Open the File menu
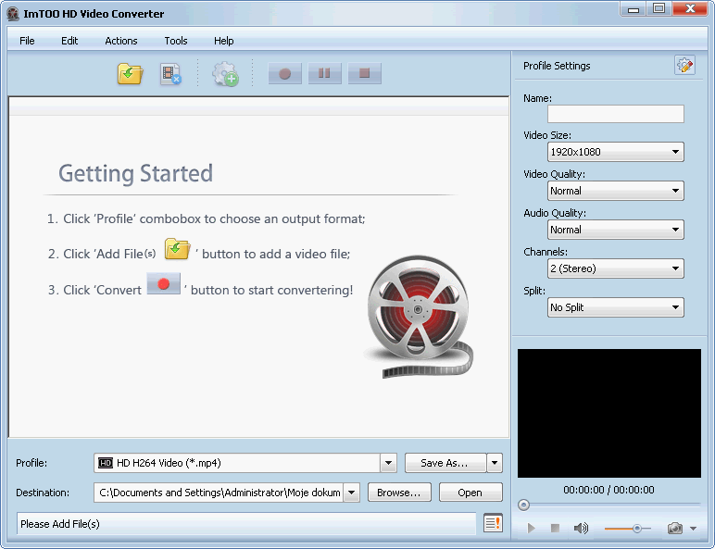Image resolution: width=715 pixels, height=549 pixels. 27,41
